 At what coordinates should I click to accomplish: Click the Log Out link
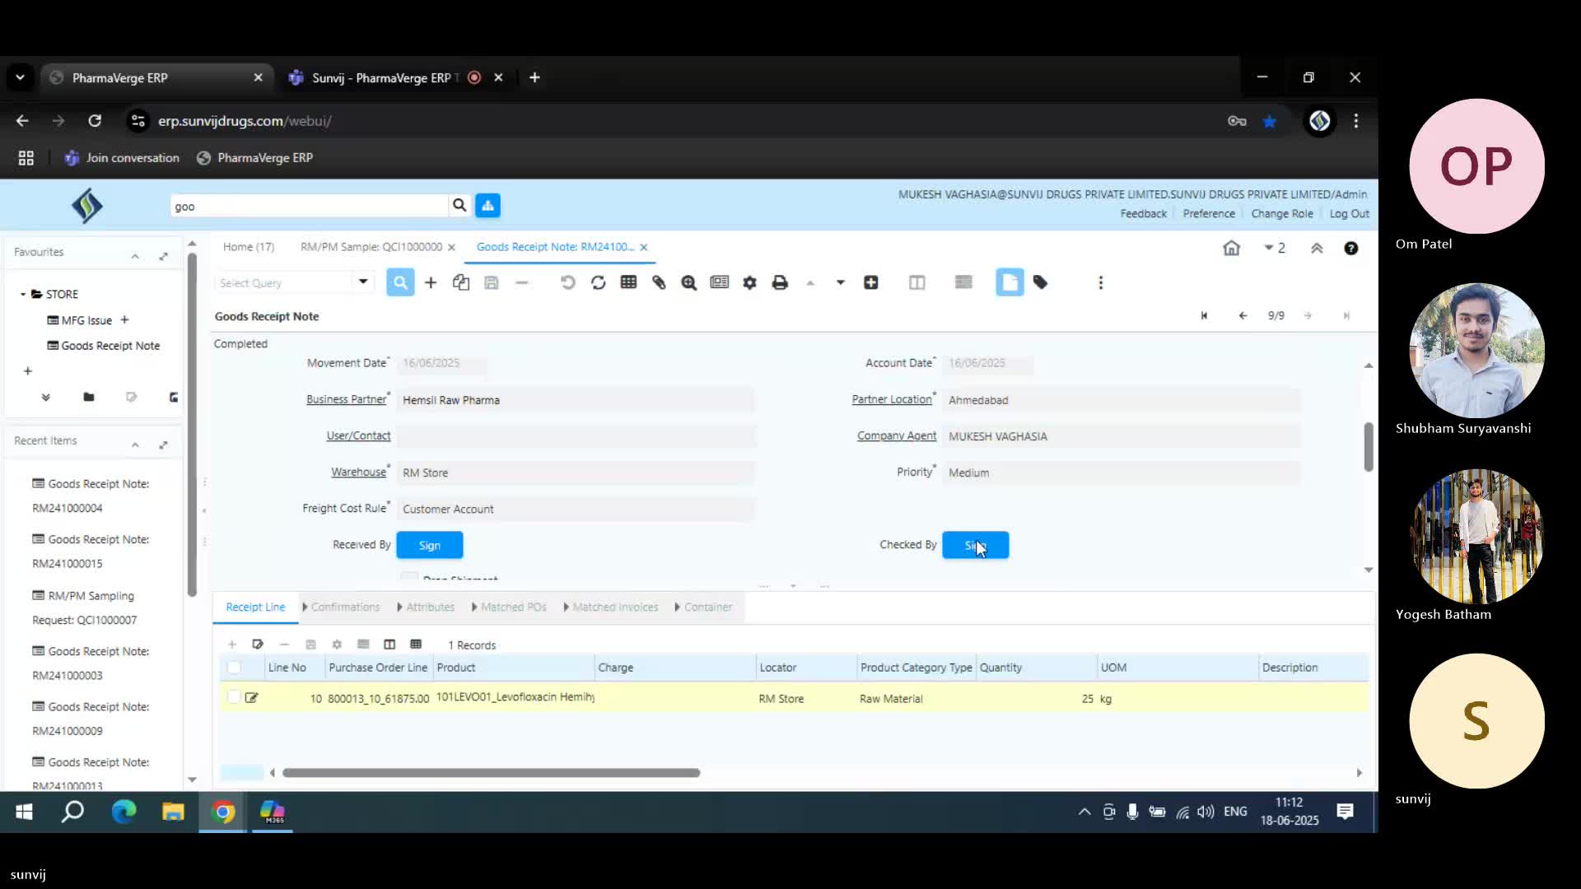(1350, 214)
